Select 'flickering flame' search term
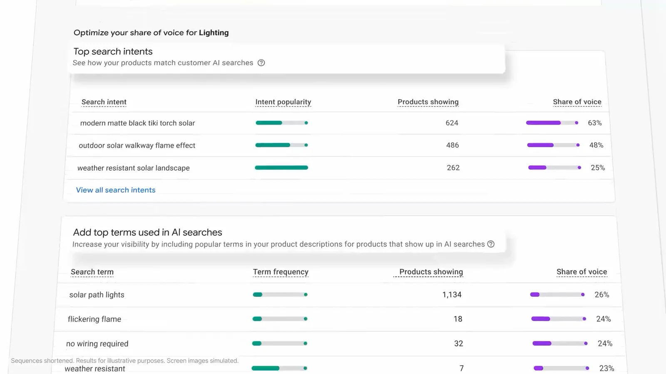Viewport: 666px width, 374px height. (94, 319)
